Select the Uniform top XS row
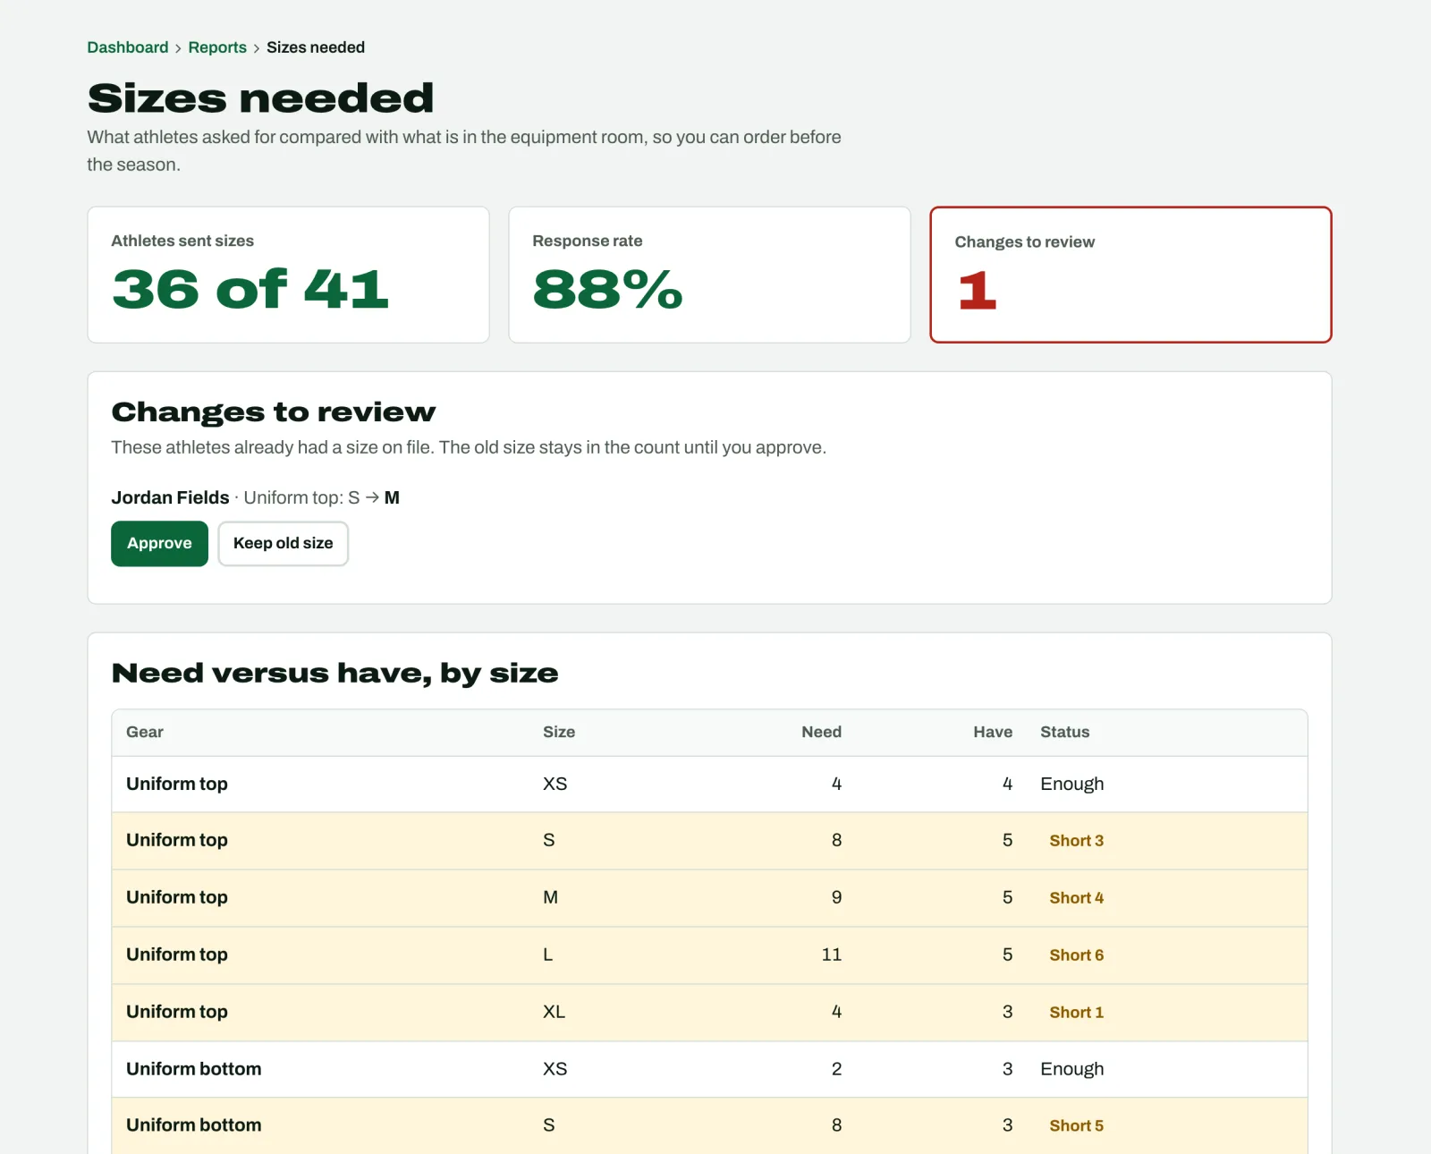1431x1154 pixels. tap(709, 784)
